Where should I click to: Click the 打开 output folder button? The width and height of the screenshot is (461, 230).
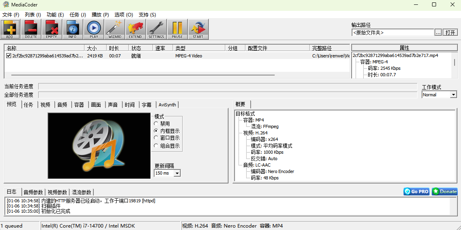coord(451,33)
